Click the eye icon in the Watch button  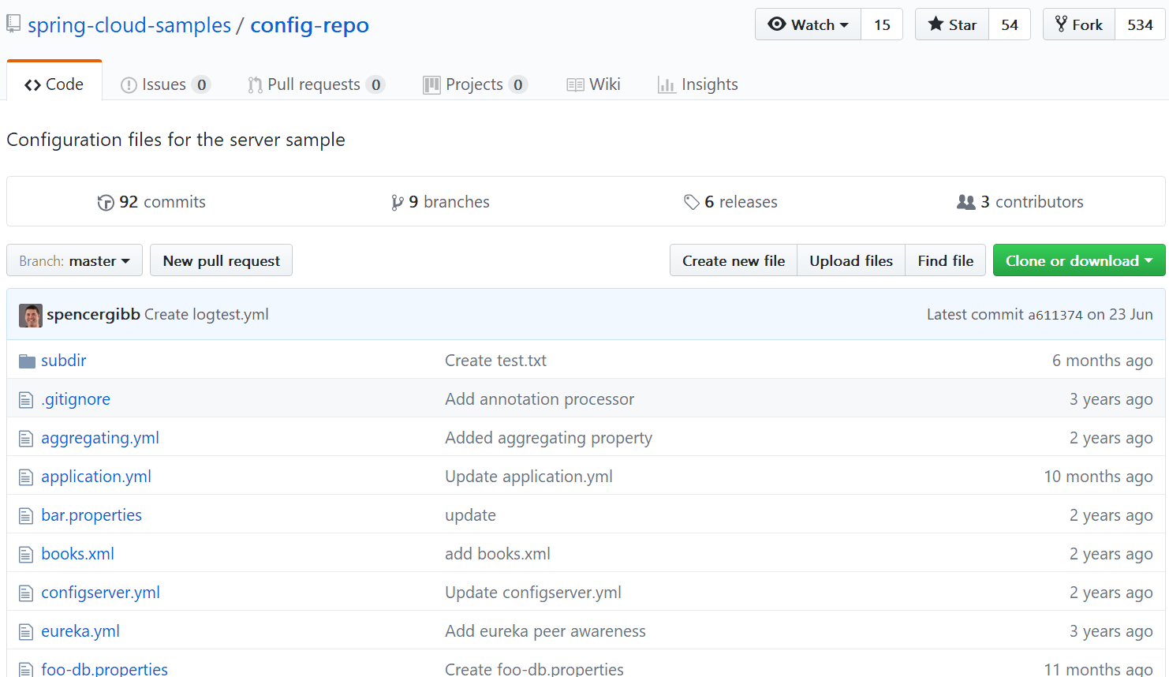[x=777, y=24]
